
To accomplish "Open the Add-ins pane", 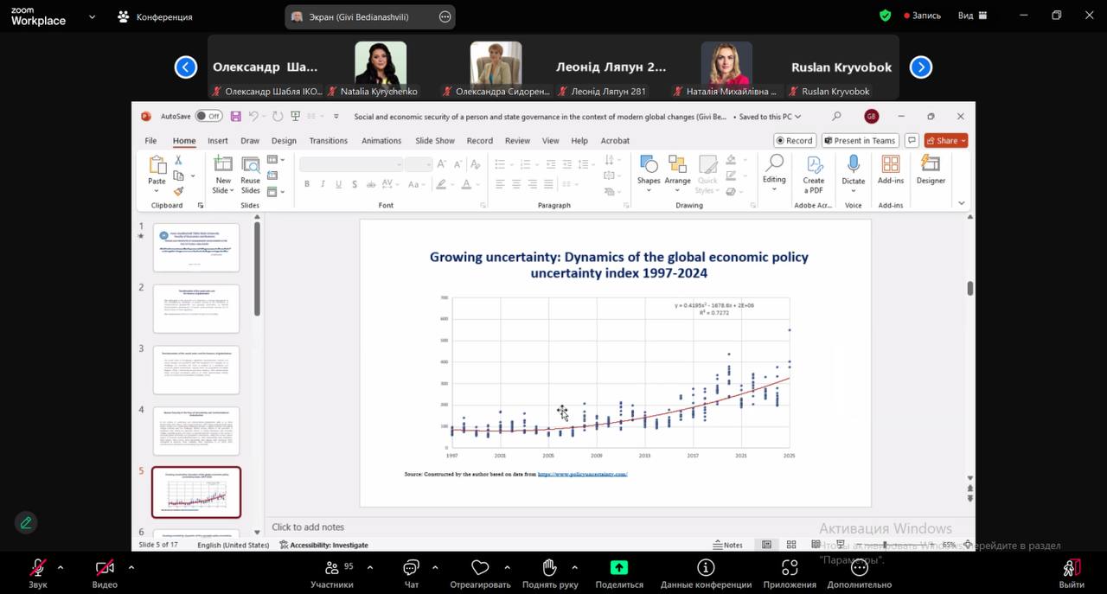I will tap(891, 169).
